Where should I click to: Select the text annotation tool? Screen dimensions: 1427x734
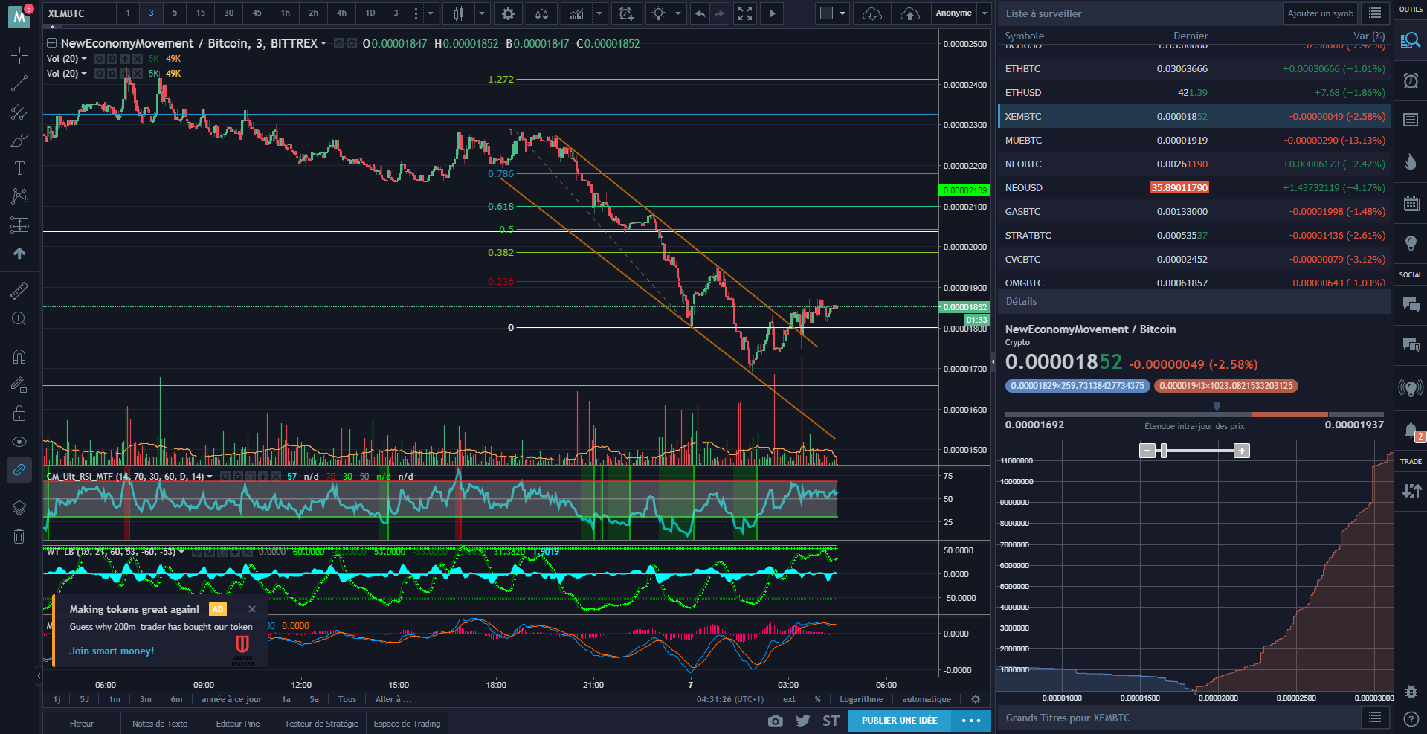click(x=19, y=168)
